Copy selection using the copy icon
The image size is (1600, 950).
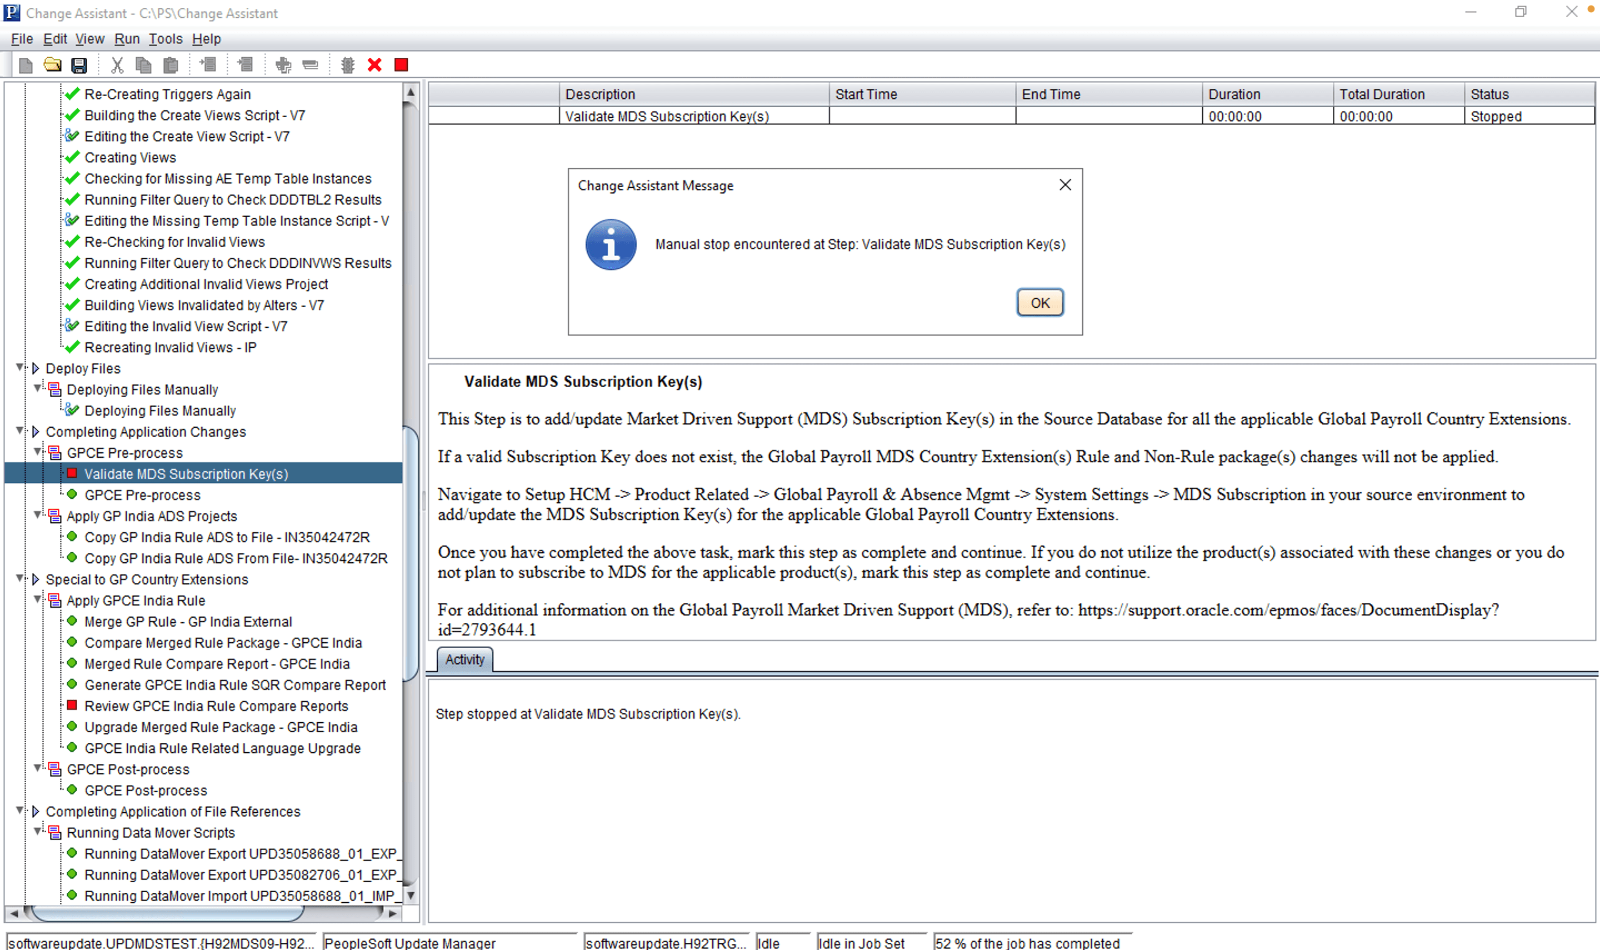point(143,64)
